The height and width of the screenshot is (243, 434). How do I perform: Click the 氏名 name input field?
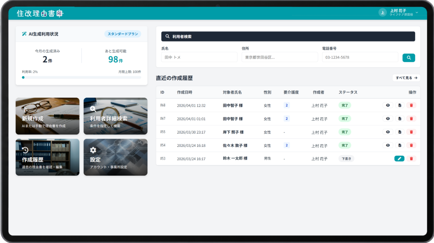click(x=199, y=57)
